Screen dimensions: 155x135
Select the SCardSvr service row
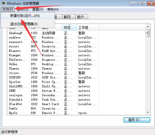pos(53,104)
